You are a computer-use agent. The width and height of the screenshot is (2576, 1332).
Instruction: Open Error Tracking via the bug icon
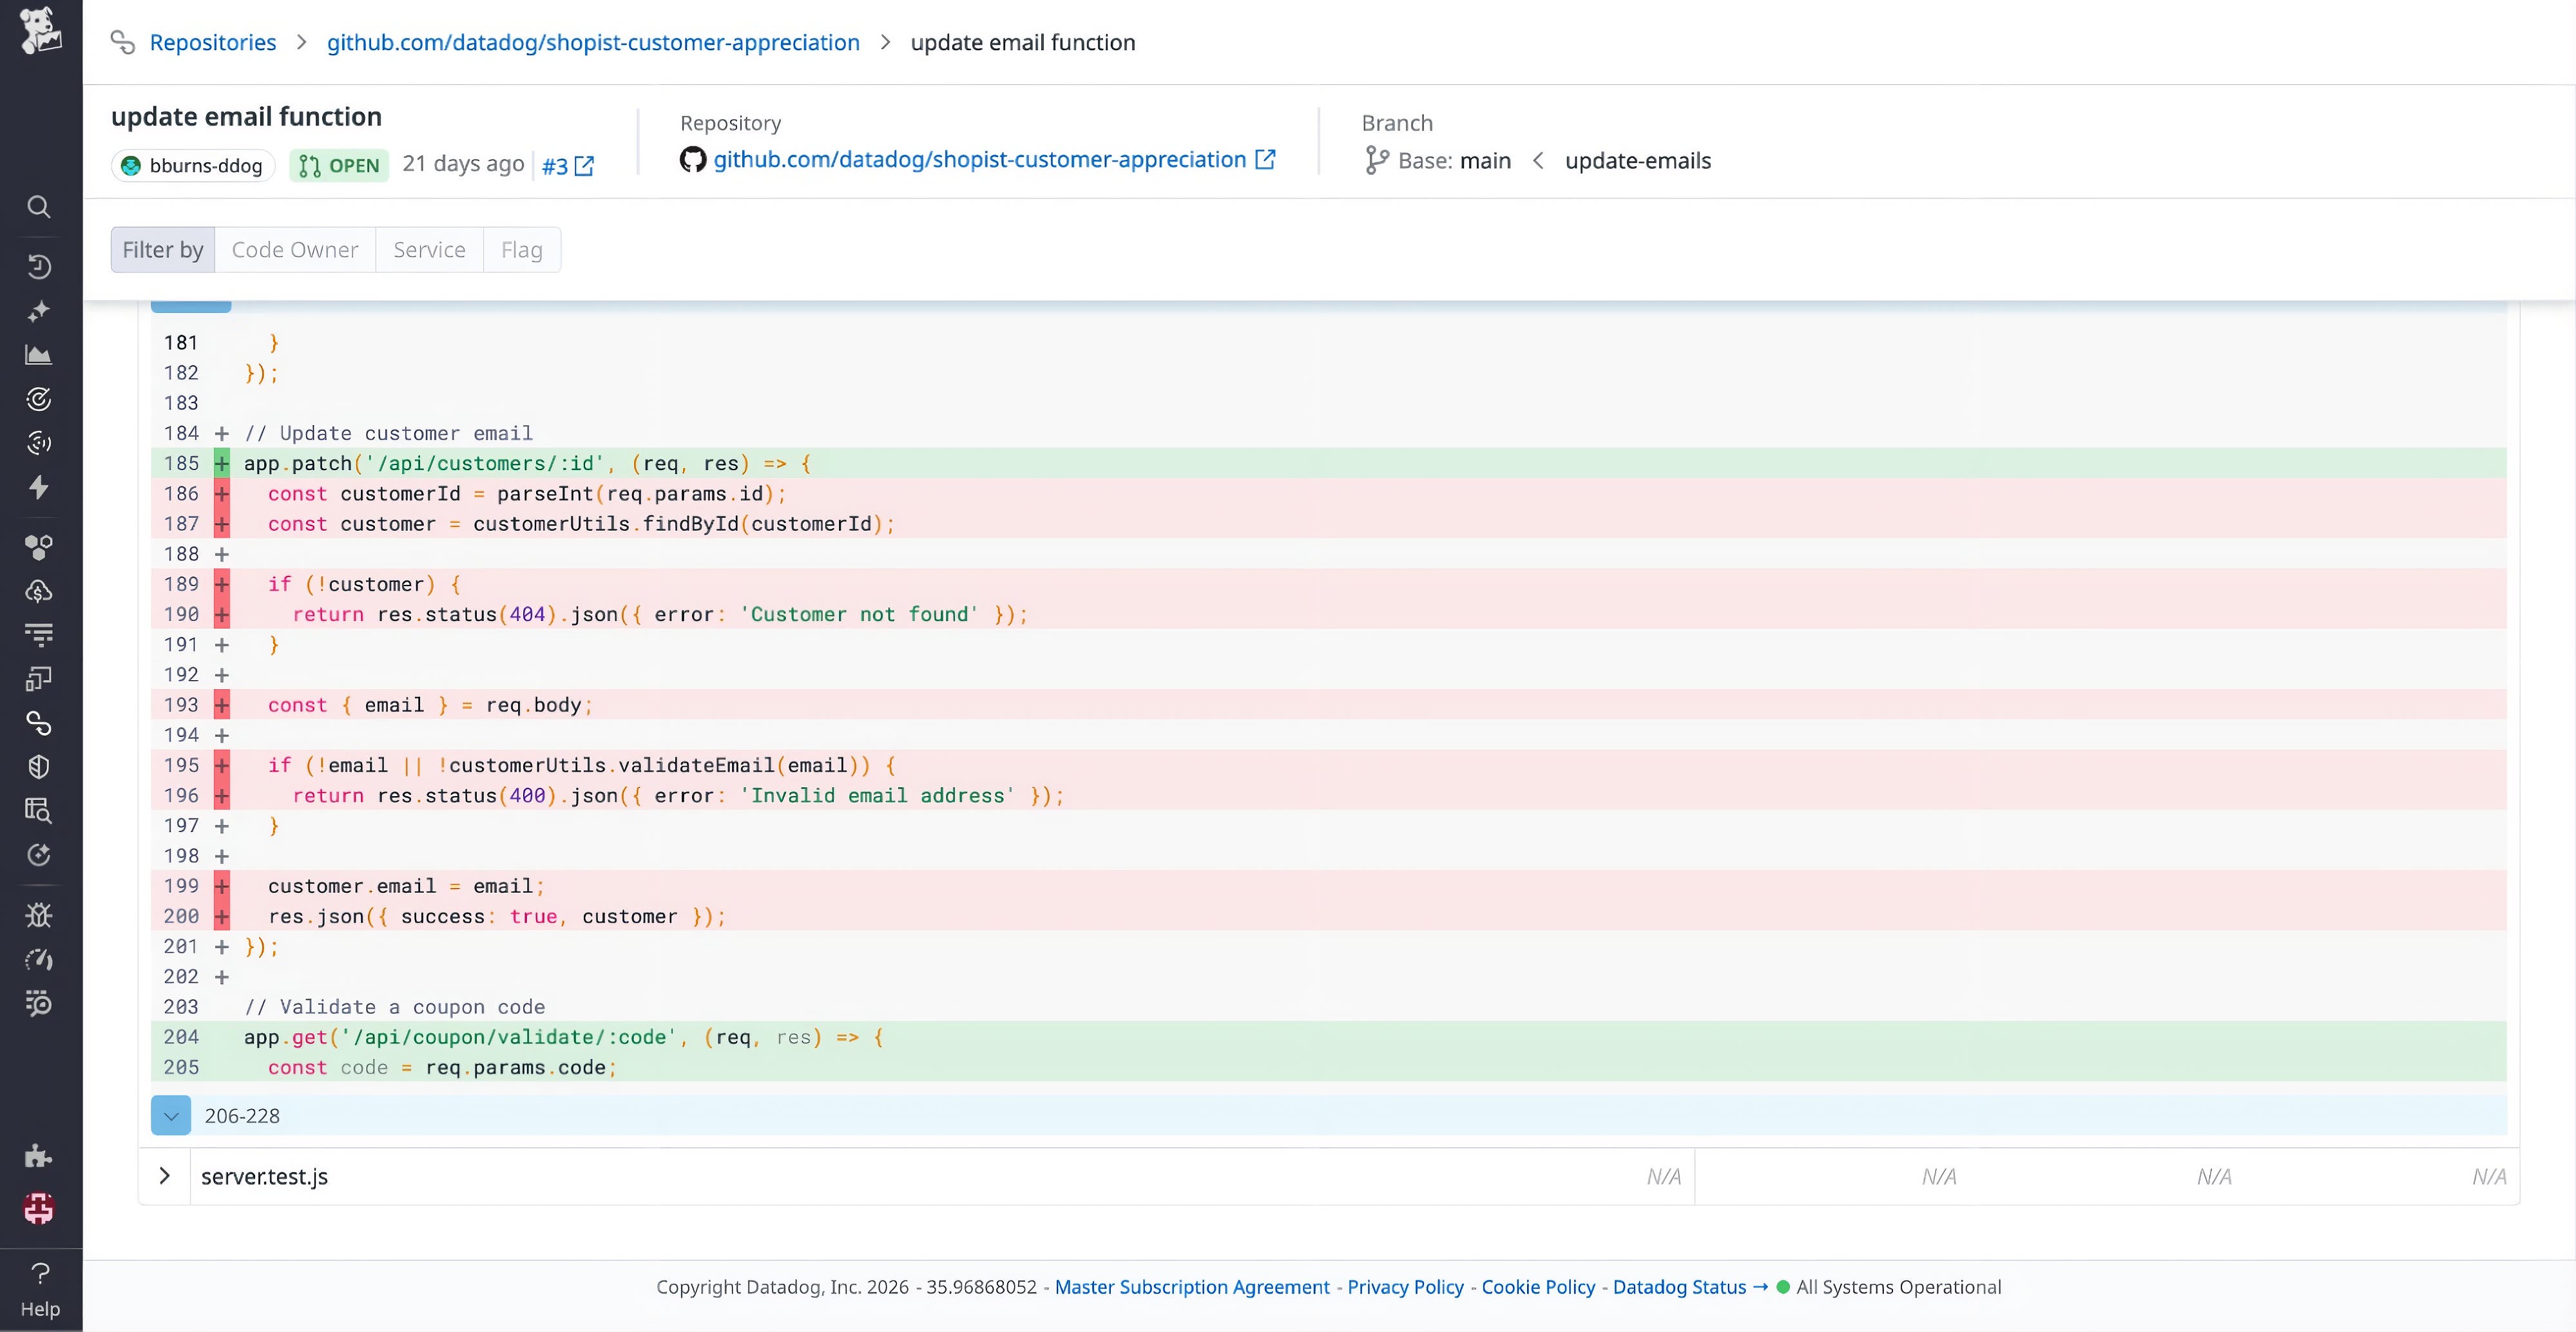click(x=39, y=914)
